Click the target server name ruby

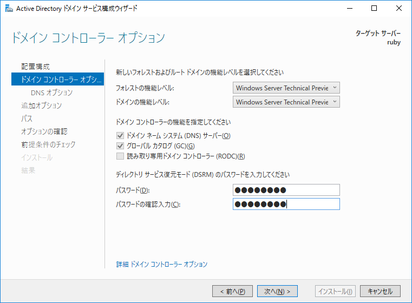coord(394,42)
